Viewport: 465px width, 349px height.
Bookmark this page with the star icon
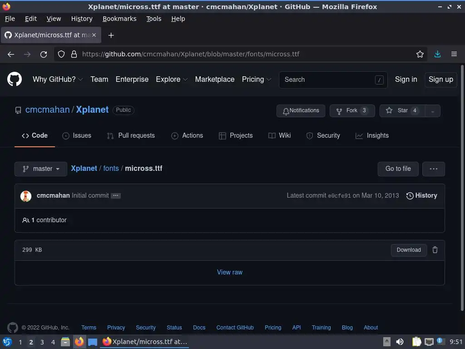point(420,55)
